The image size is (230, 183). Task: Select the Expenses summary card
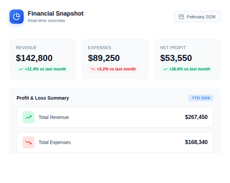[x=115, y=59]
